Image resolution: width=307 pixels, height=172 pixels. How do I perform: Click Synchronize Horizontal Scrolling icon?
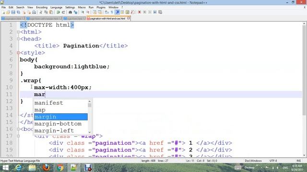point(100,12)
